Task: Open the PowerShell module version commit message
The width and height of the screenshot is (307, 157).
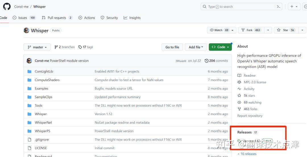Action: tap(69, 61)
